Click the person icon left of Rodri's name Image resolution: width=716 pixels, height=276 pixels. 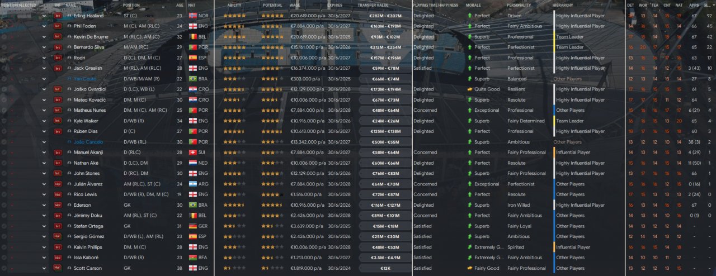[x=69, y=58]
